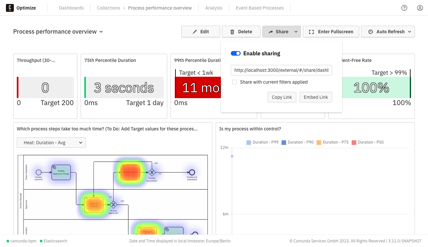Open the Heat: Duration - Avg dropdown
Viewport: 428px width, 247px height.
pos(51,143)
